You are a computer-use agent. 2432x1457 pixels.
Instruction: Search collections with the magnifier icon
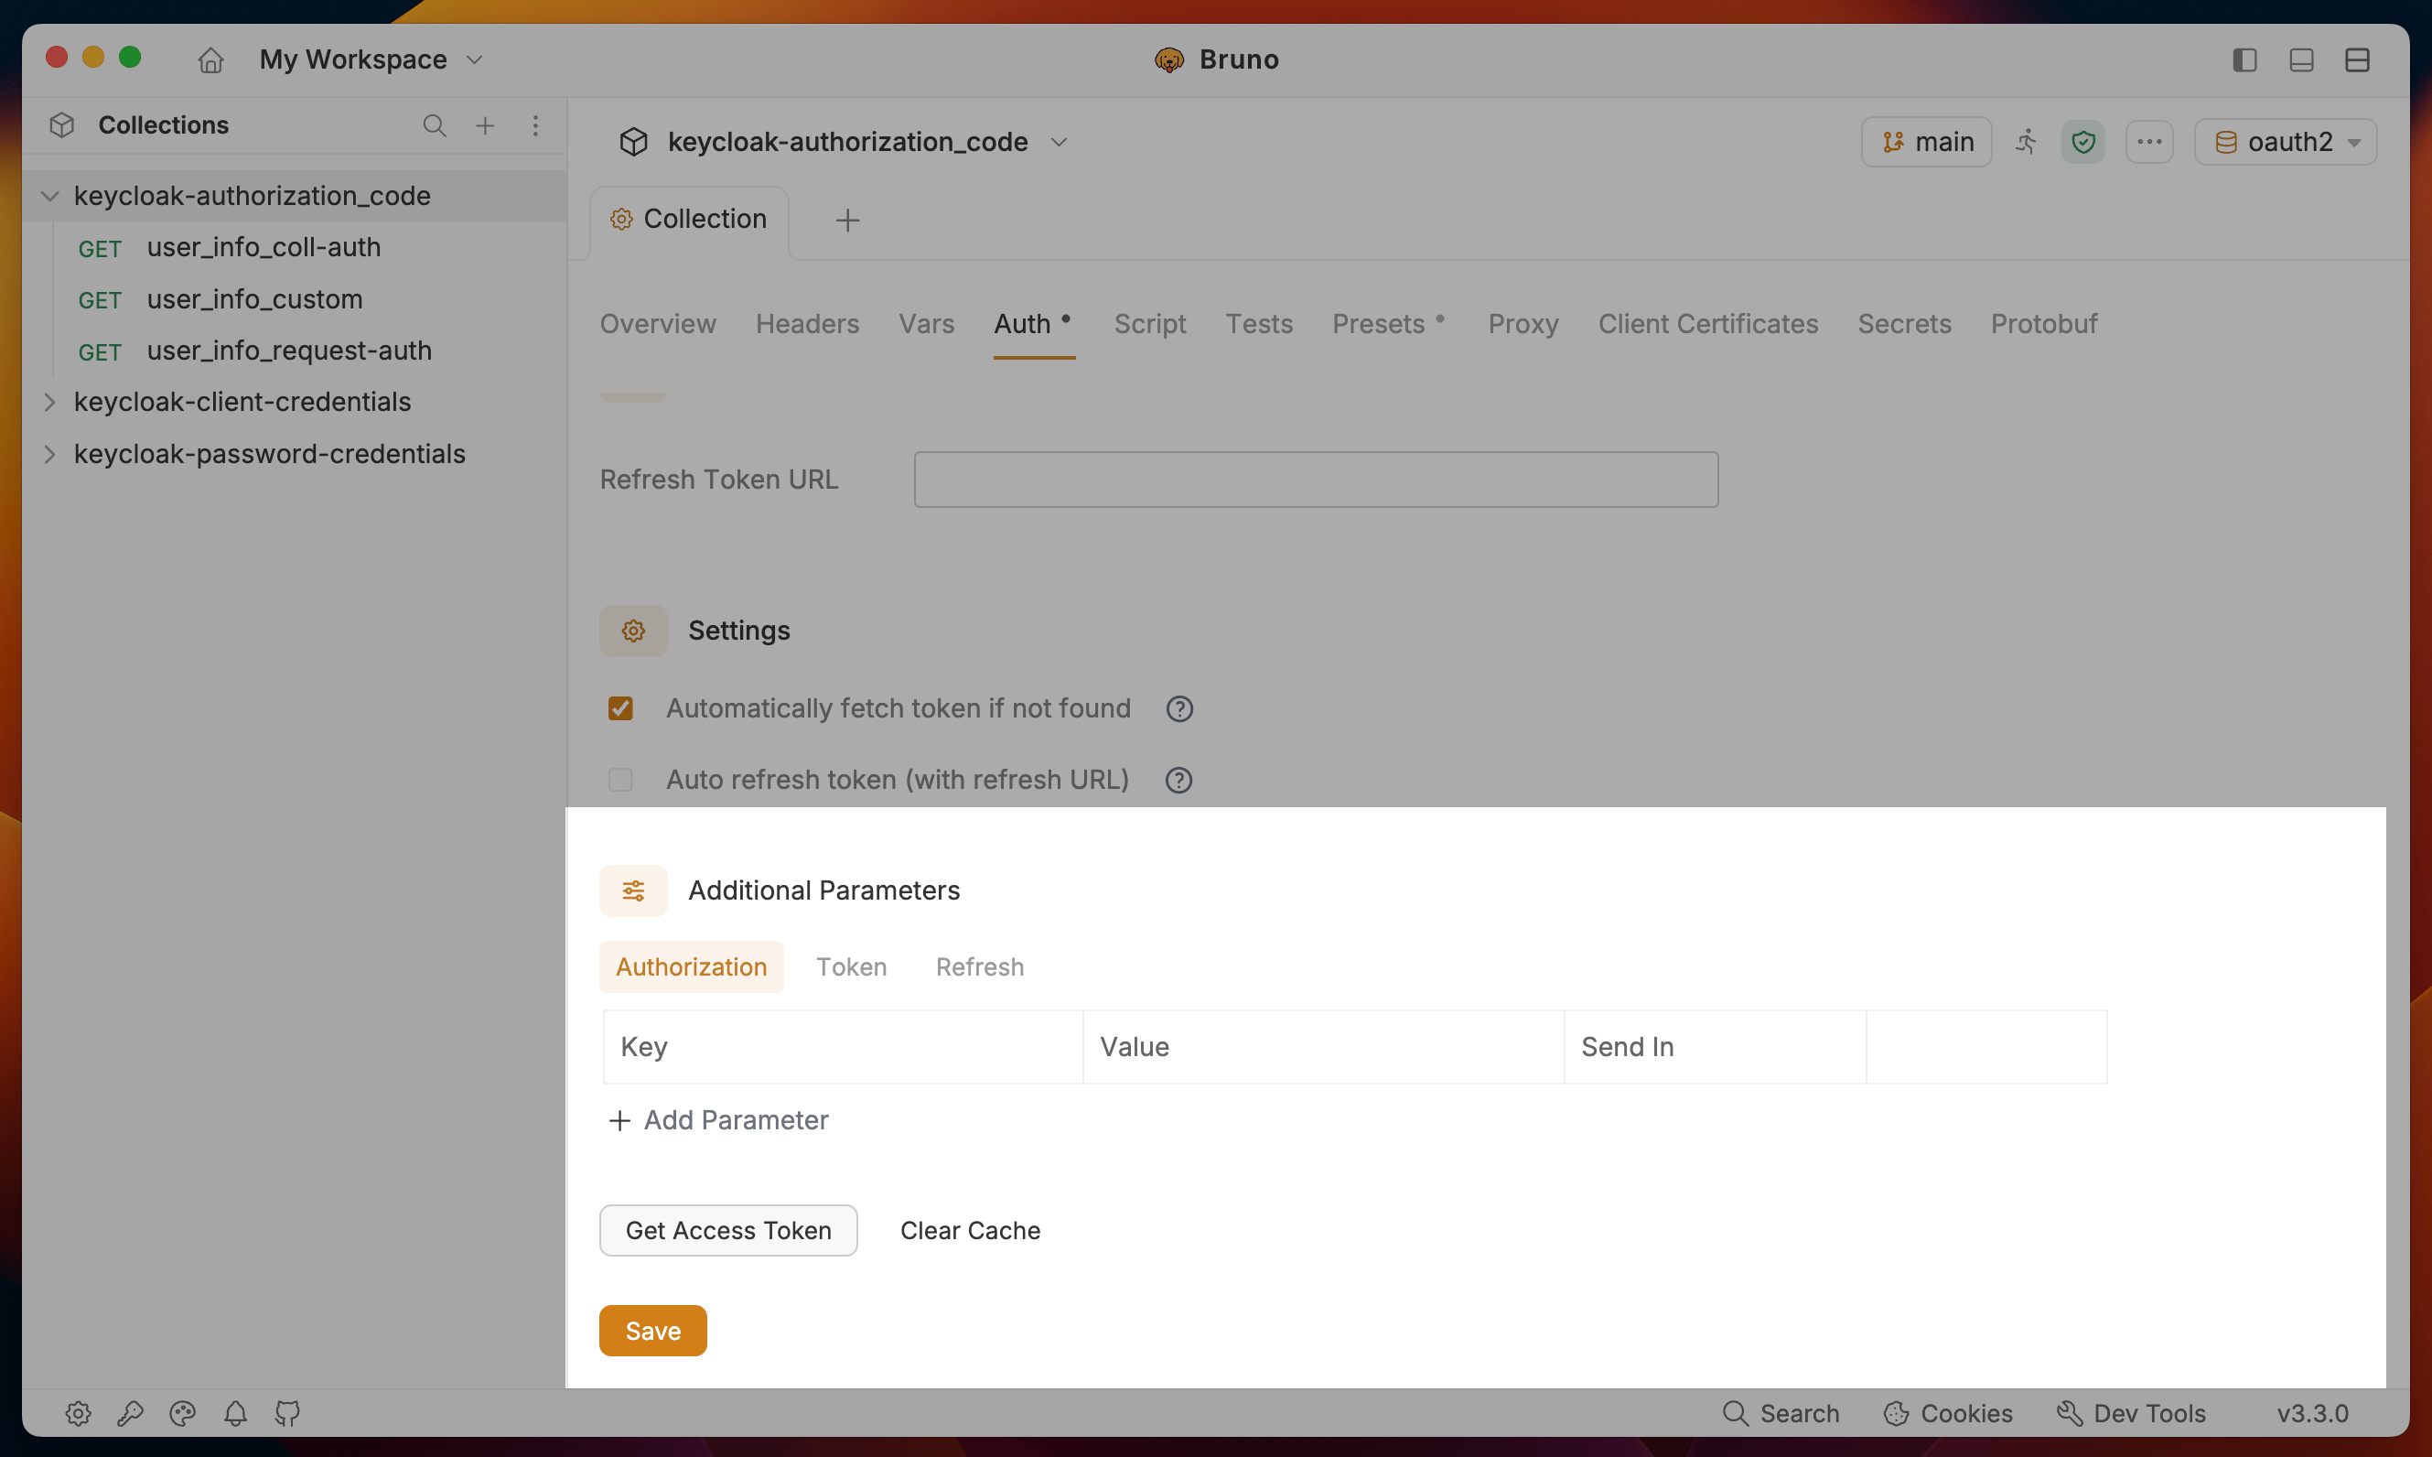pyautogui.click(x=434, y=125)
